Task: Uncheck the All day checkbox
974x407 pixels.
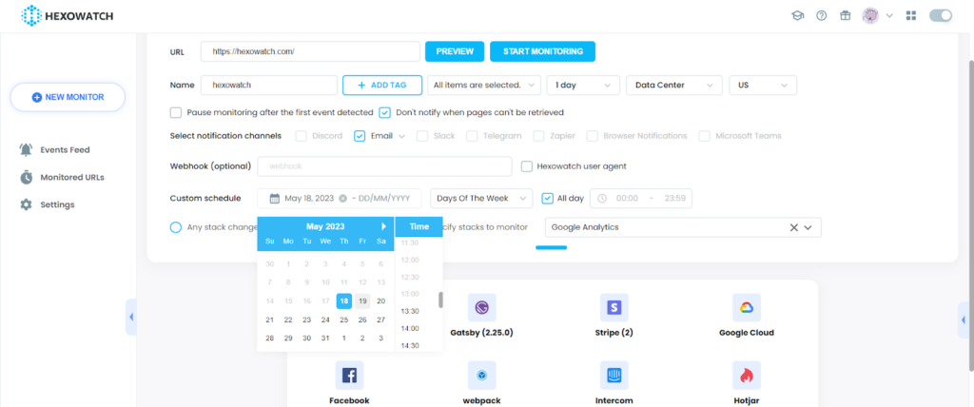Action: click(x=548, y=198)
